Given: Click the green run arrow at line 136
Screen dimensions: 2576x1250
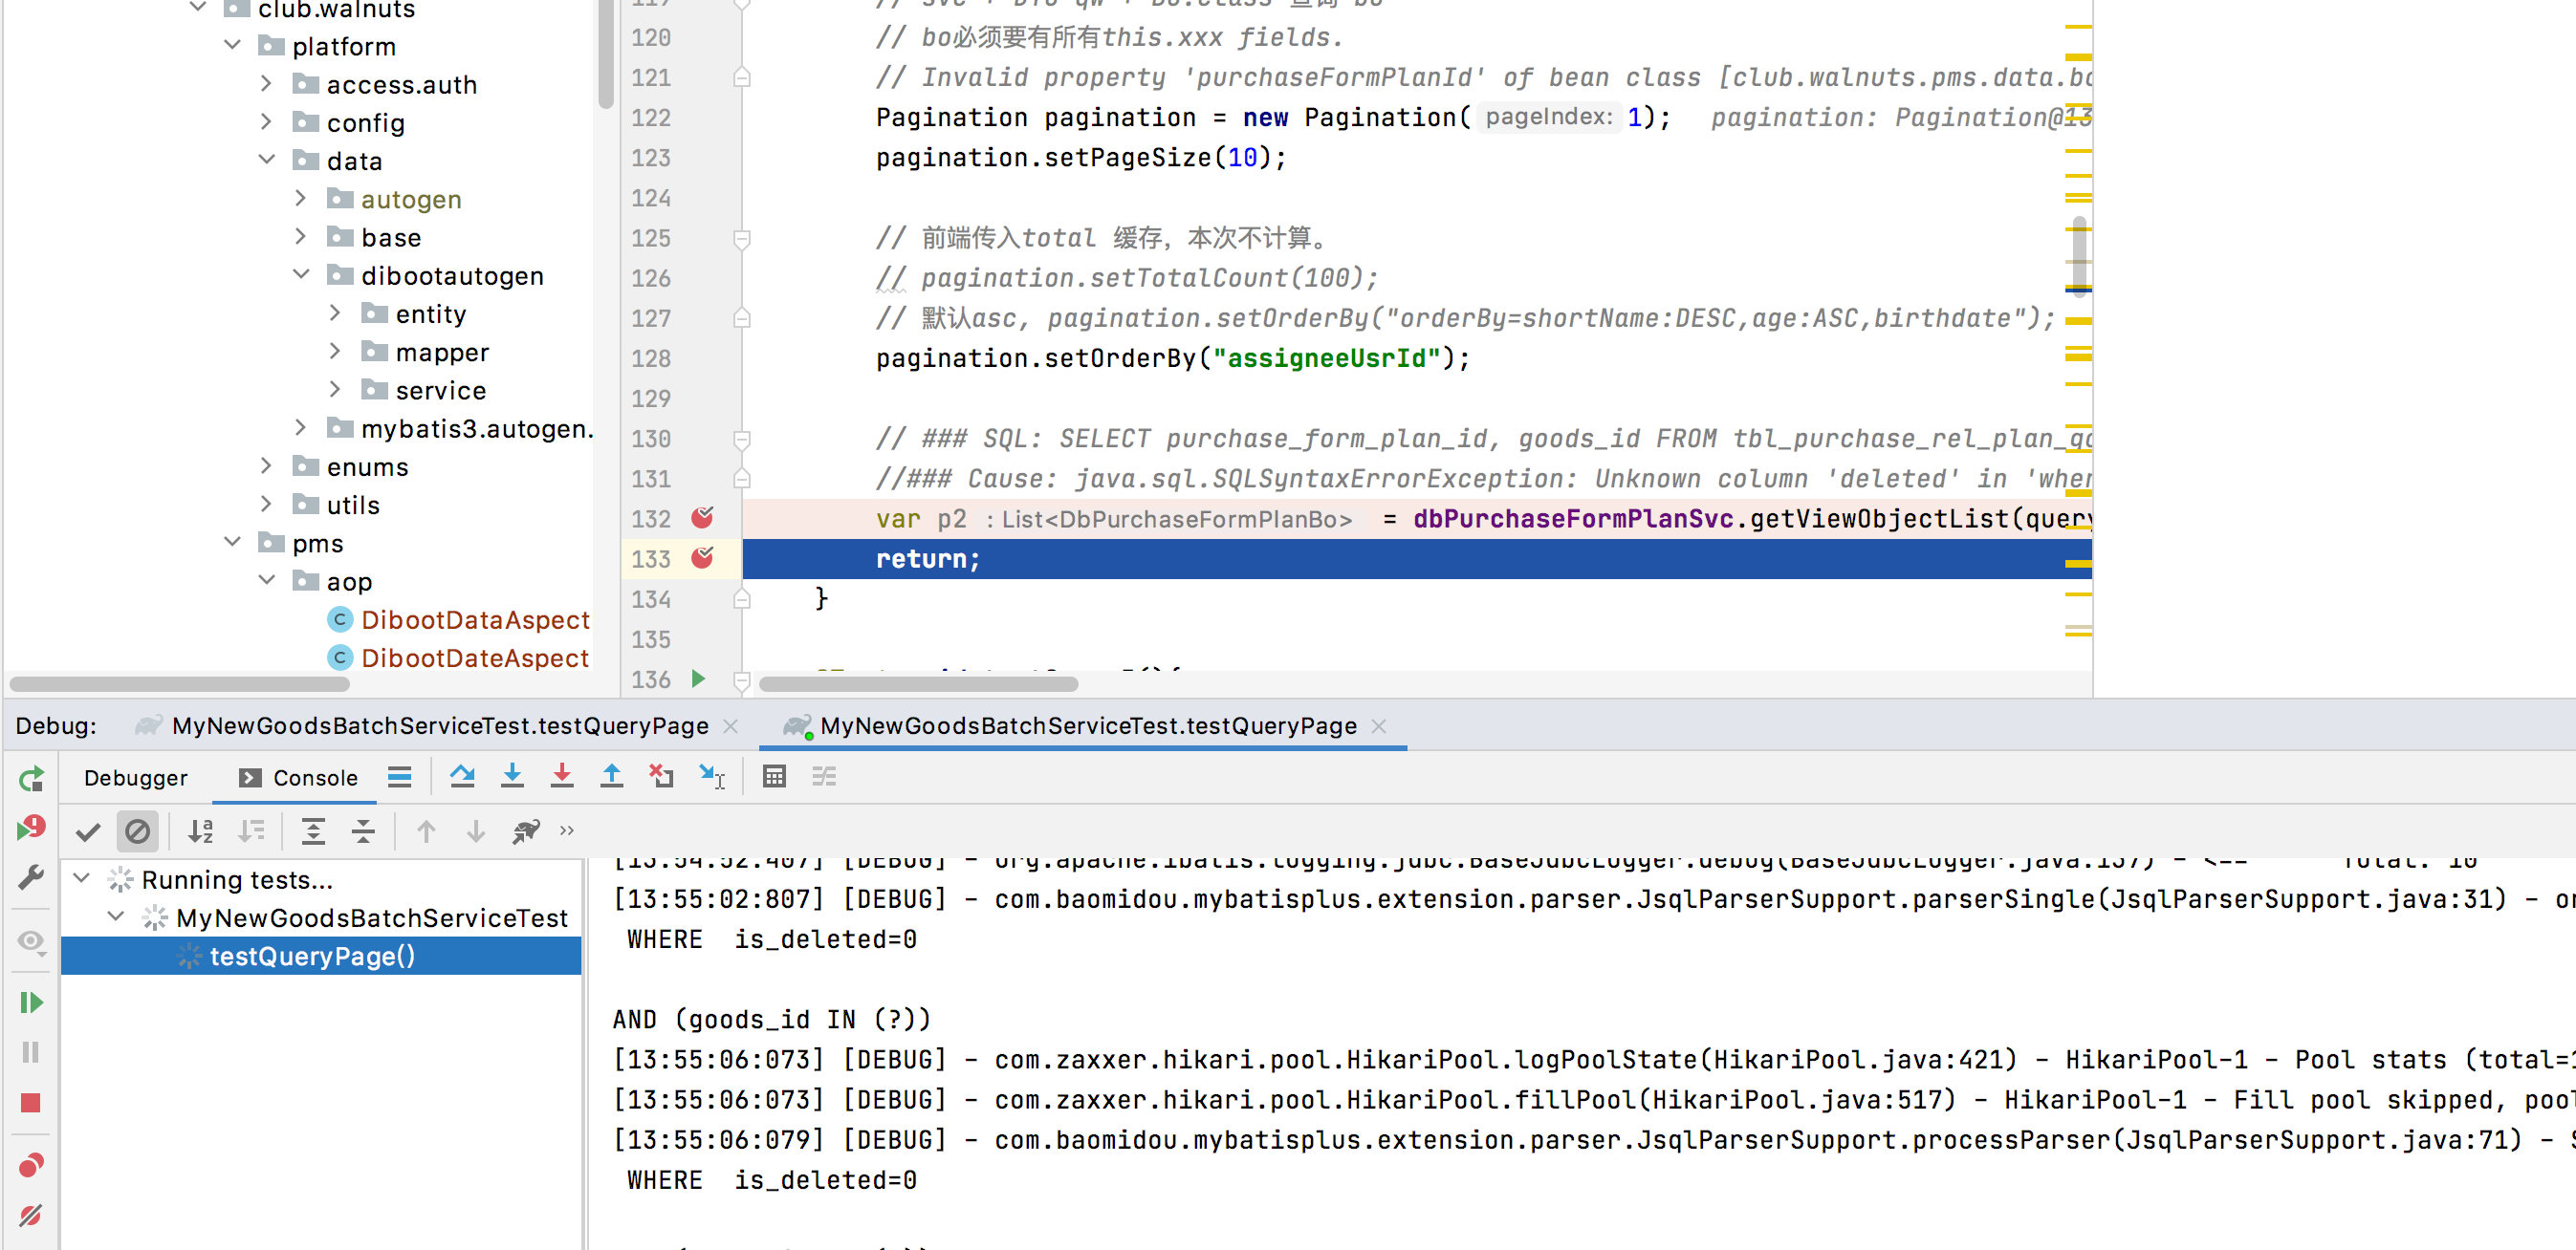Looking at the screenshot, I should pos(698,679).
